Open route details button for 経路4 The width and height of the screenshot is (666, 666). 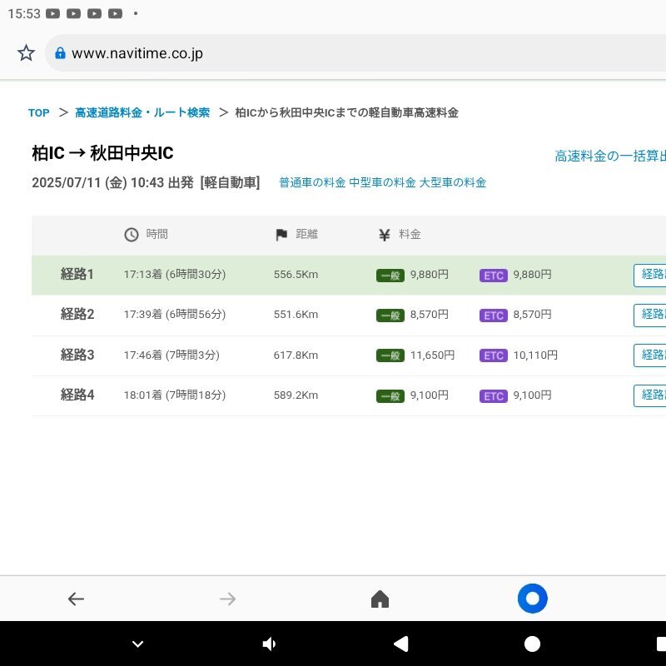tap(650, 395)
